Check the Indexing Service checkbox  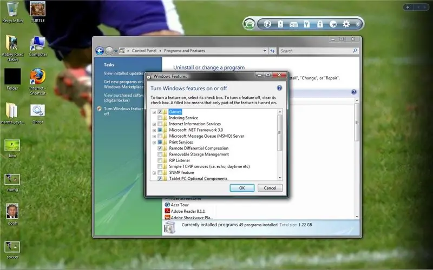(x=160, y=118)
